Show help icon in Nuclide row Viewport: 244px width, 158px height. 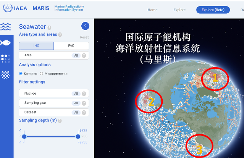84,94
